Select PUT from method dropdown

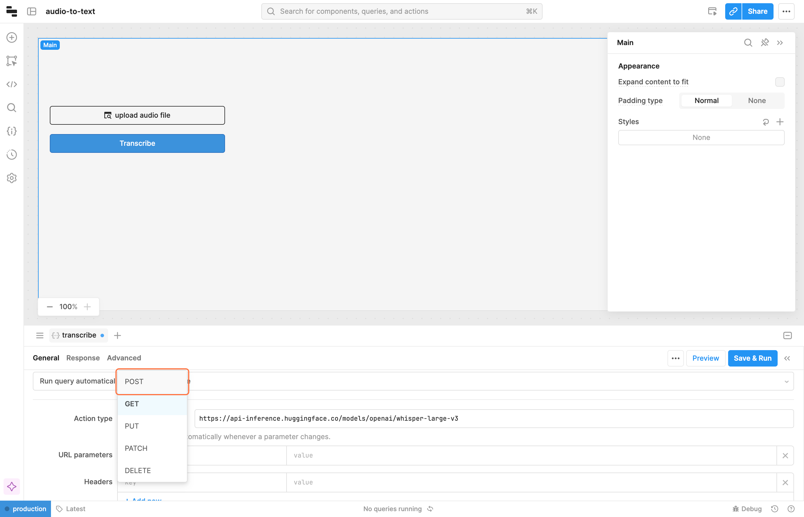click(132, 426)
